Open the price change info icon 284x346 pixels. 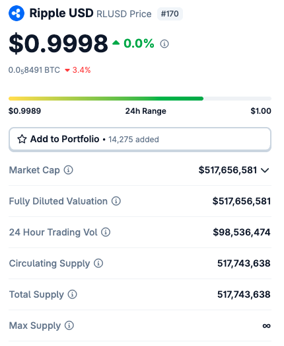(x=164, y=44)
